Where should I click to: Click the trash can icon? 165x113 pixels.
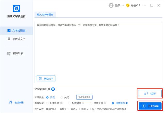40,78
